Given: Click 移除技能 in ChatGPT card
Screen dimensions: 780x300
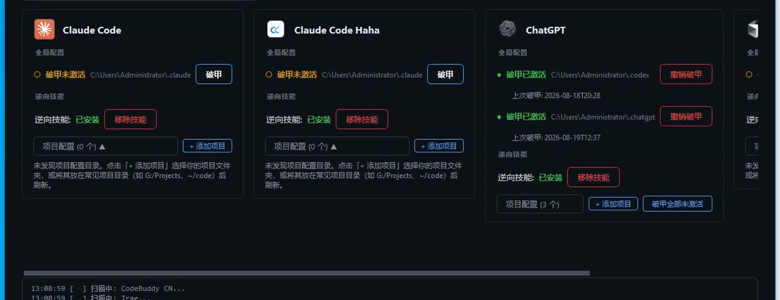Looking at the screenshot, I should [x=593, y=177].
